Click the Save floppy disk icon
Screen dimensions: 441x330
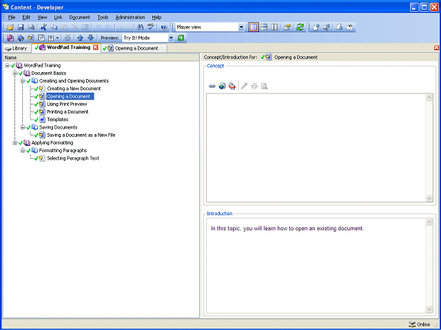pos(21,27)
